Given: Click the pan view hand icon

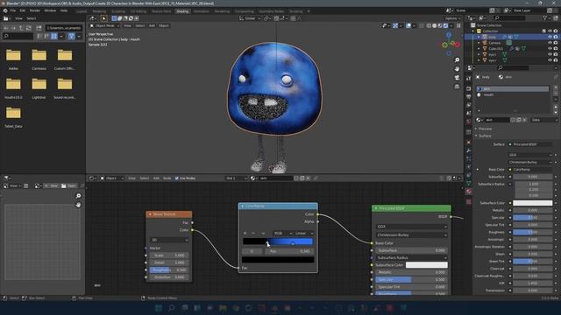Looking at the screenshot, I should [x=457, y=68].
